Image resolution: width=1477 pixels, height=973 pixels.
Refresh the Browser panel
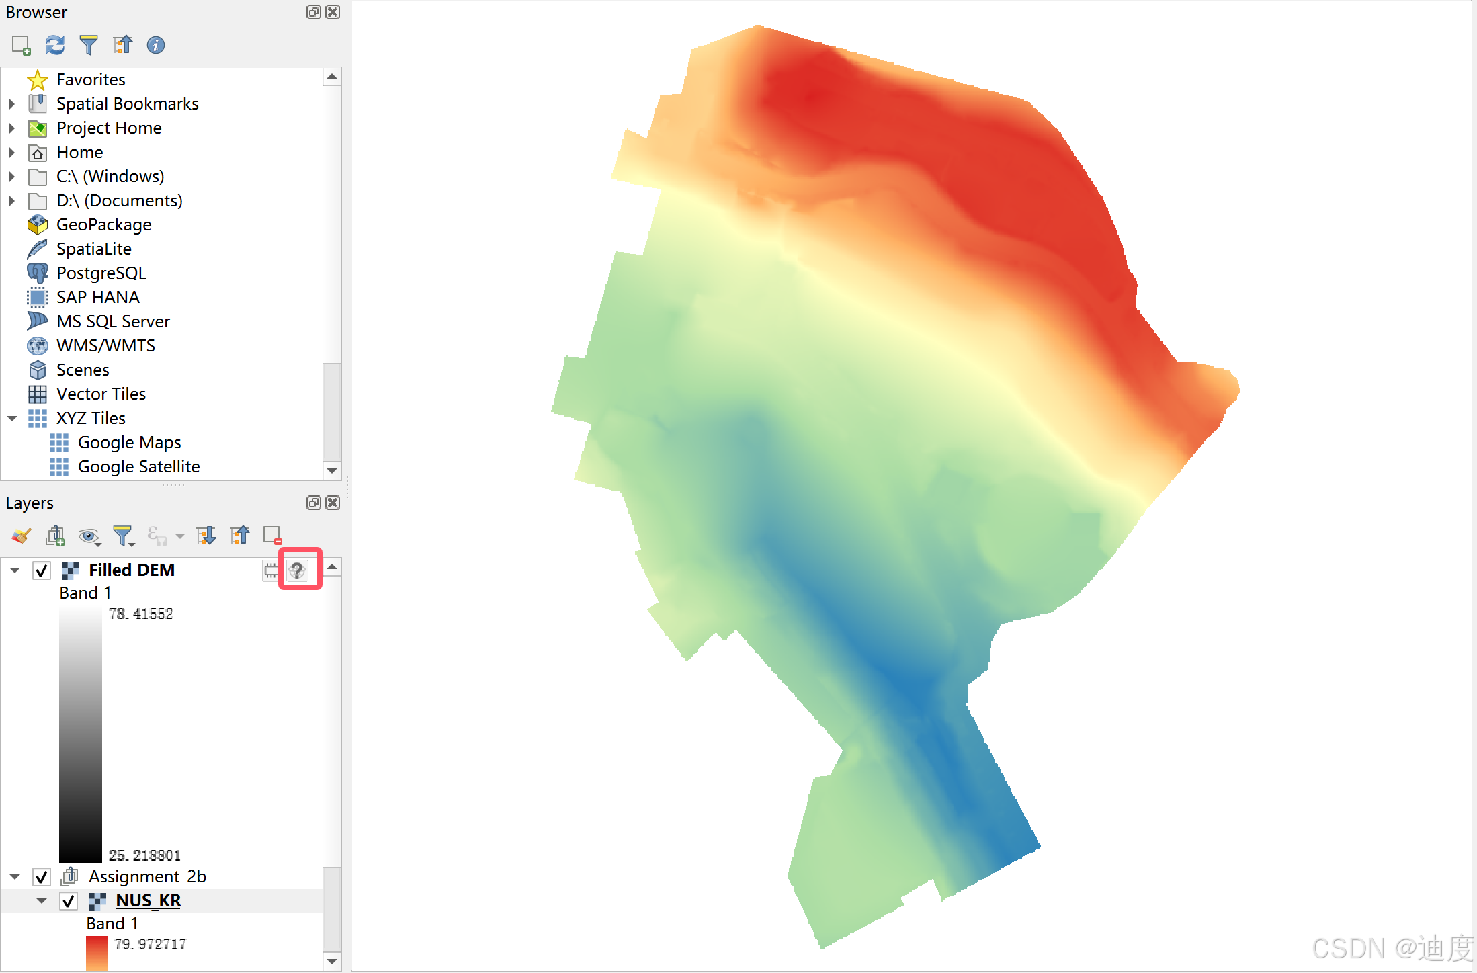tap(55, 45)
